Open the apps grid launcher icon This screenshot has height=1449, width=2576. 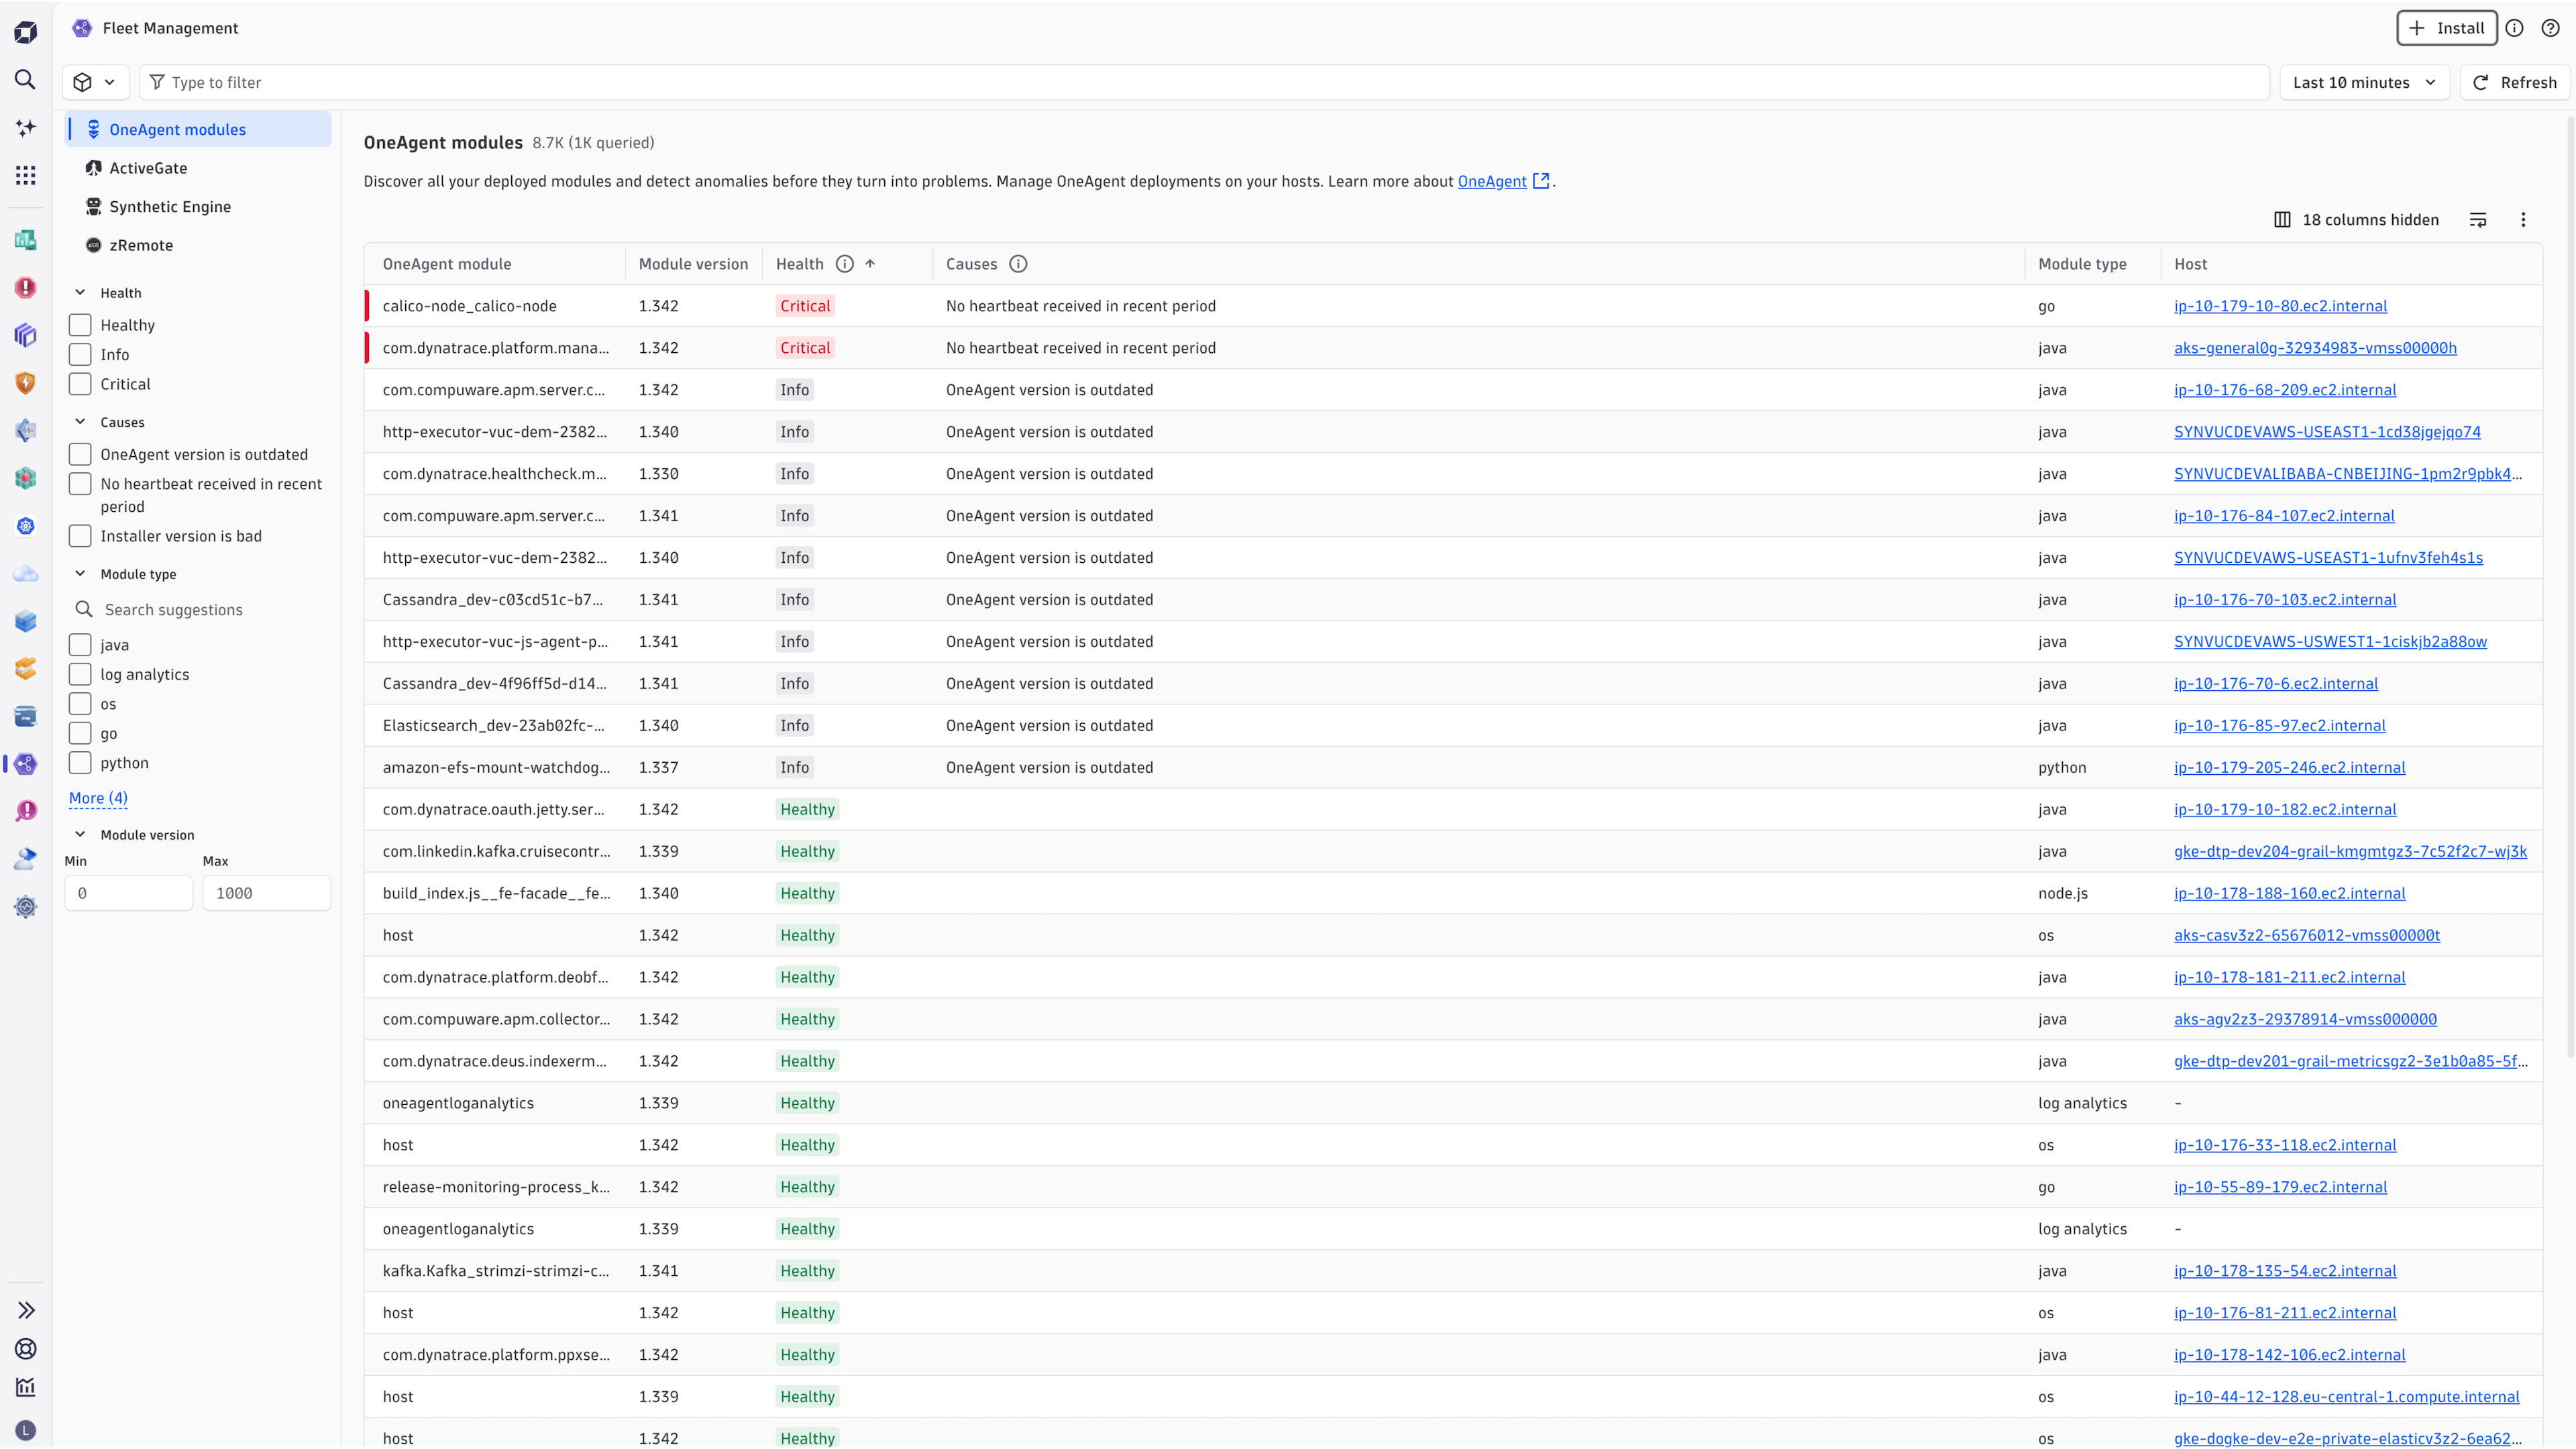point(25,175)
